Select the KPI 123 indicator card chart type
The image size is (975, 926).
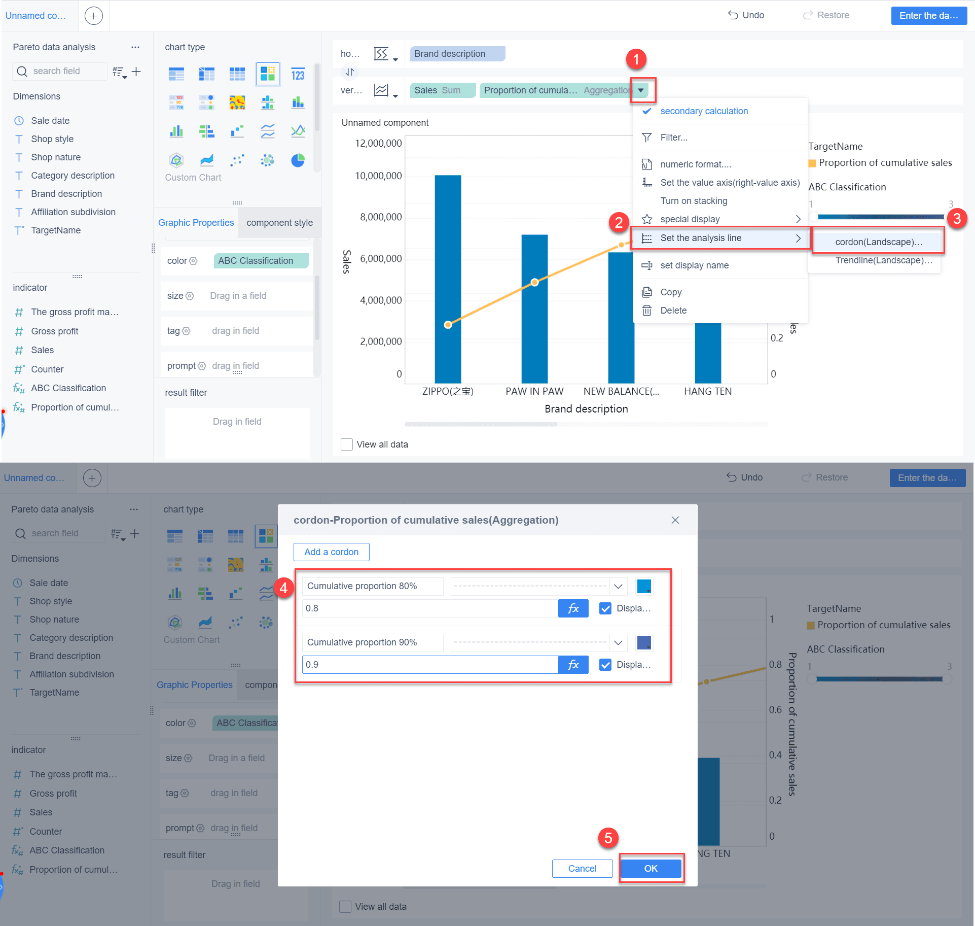tap(298, 75)
